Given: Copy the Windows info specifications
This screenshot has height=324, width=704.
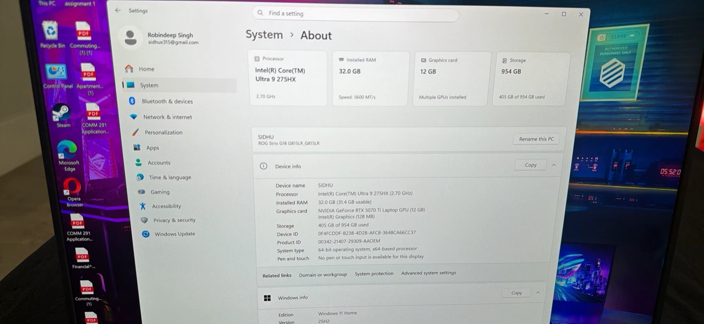Looking at the screenshot, I should pyautogui.click(x=516, y=293).
